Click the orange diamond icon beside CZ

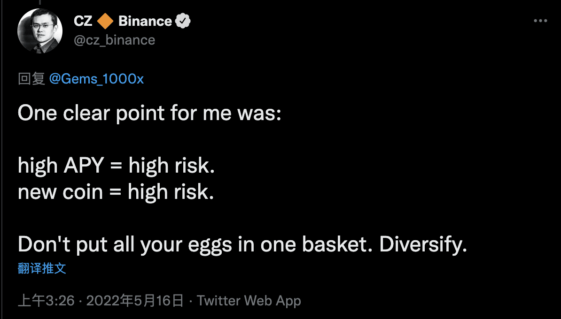(x=105, y=22)
